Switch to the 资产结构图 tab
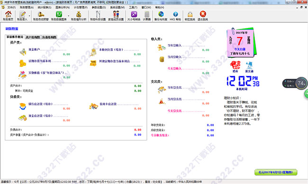This screenshot has height=184, width=308. click(x=33, y=37)
